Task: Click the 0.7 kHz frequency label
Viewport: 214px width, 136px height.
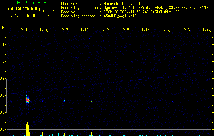Action: tap(3, 112)
